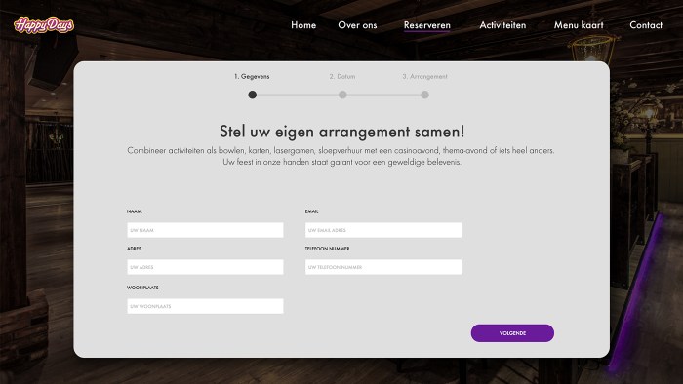Click the 'NAAM:' field label
This screenshot has height=384, width=683.
(x=135, y=211)
